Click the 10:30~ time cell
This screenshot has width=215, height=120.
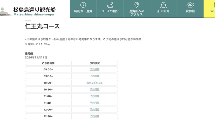tap(48, 89)
